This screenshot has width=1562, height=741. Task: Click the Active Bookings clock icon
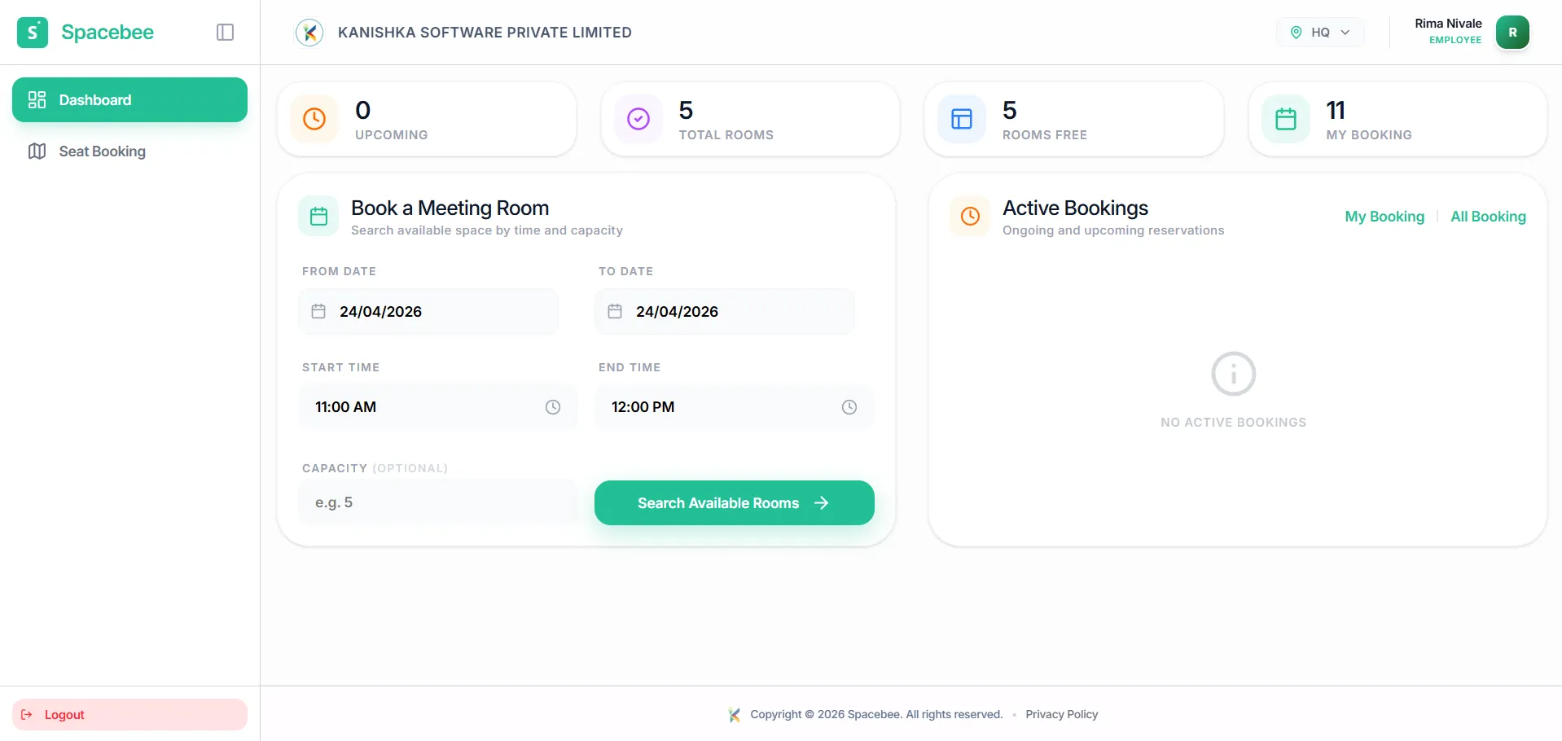point(970,217)
